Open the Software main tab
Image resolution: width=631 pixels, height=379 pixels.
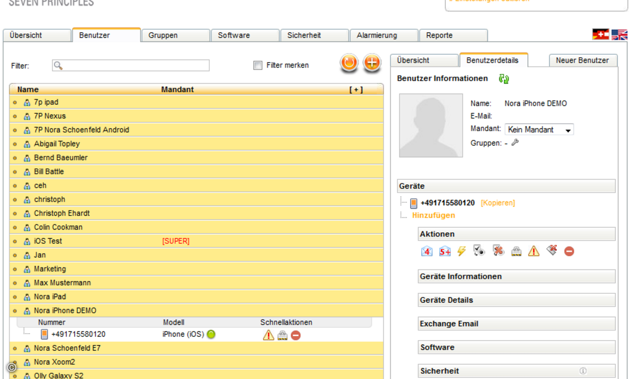coord(245,35)
